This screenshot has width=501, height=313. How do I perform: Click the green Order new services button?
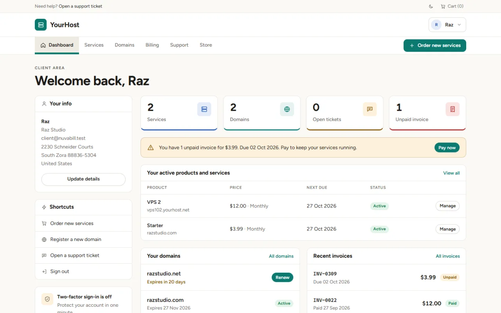pos(435,45)
